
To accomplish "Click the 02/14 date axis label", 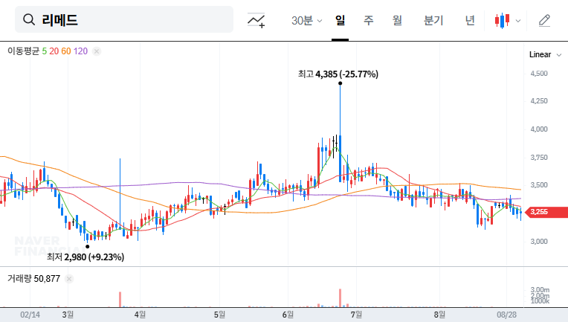I will [30, 315].
